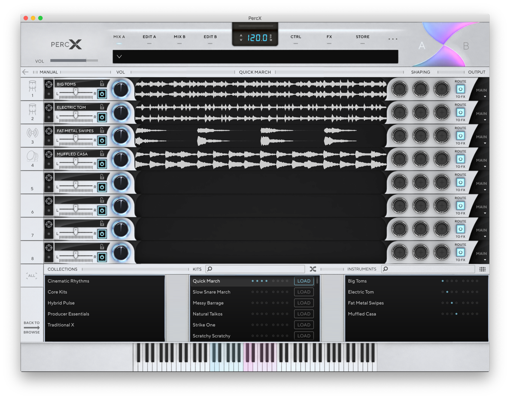Click the Instruments search magnifier icon

(x=386, y=269)
